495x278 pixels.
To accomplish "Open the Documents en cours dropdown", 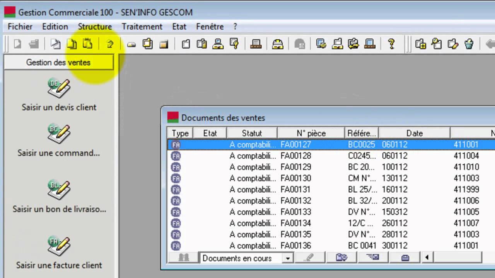I will 287,258.
